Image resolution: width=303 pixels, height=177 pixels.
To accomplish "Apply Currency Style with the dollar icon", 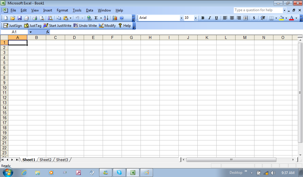I will pos(254,18).
